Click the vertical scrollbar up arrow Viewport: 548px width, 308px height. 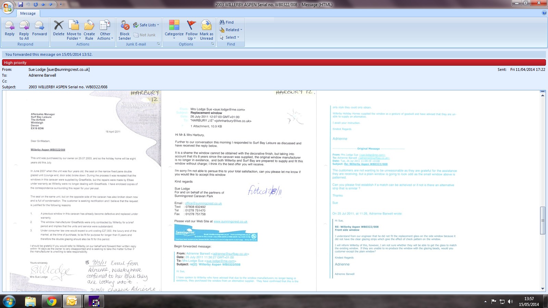(543, 95)
